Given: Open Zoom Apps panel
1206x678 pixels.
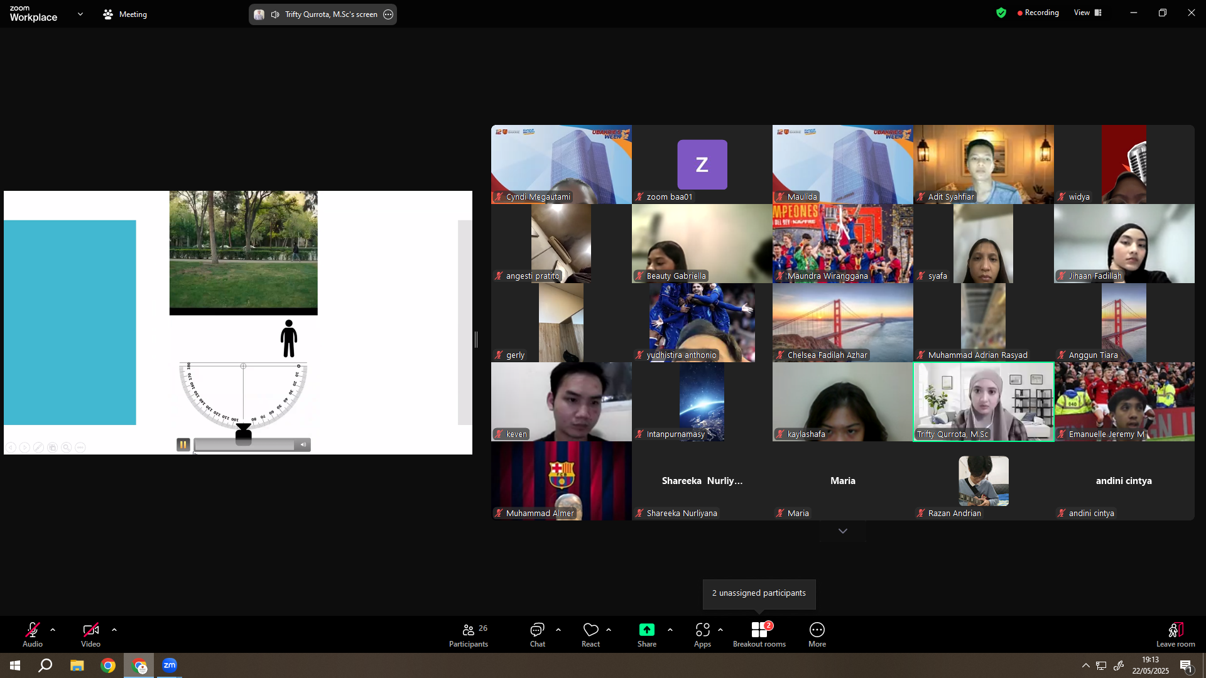Looking at the screenshot, I should click(x=702, y=635).
